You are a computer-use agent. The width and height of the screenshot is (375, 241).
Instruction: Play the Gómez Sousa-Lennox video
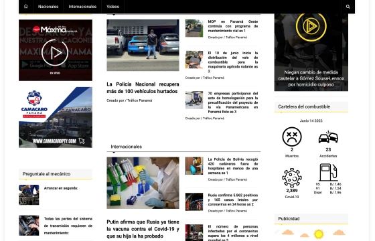[311, 26]
